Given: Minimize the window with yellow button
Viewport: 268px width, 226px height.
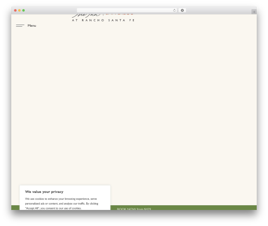Looking at the screenshot, I should click(x=19, y=11).
